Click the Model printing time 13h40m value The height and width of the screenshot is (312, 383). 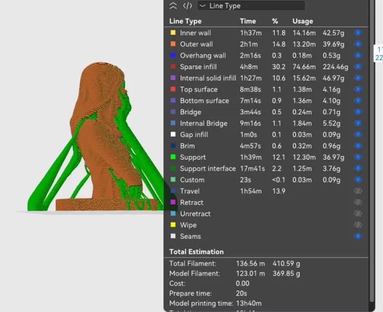[249, 303]
